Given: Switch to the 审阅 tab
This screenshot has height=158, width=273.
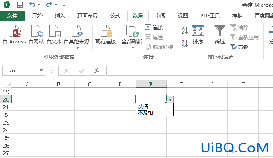Looking at the screenshot, I should [160, 16].
